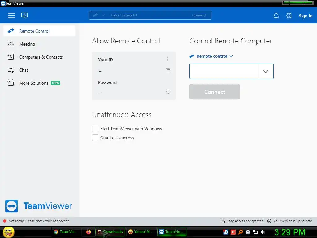Open Your ID three-dots menu
The width and height of the screenshot is (317, 238).
[x=168, y=59]
